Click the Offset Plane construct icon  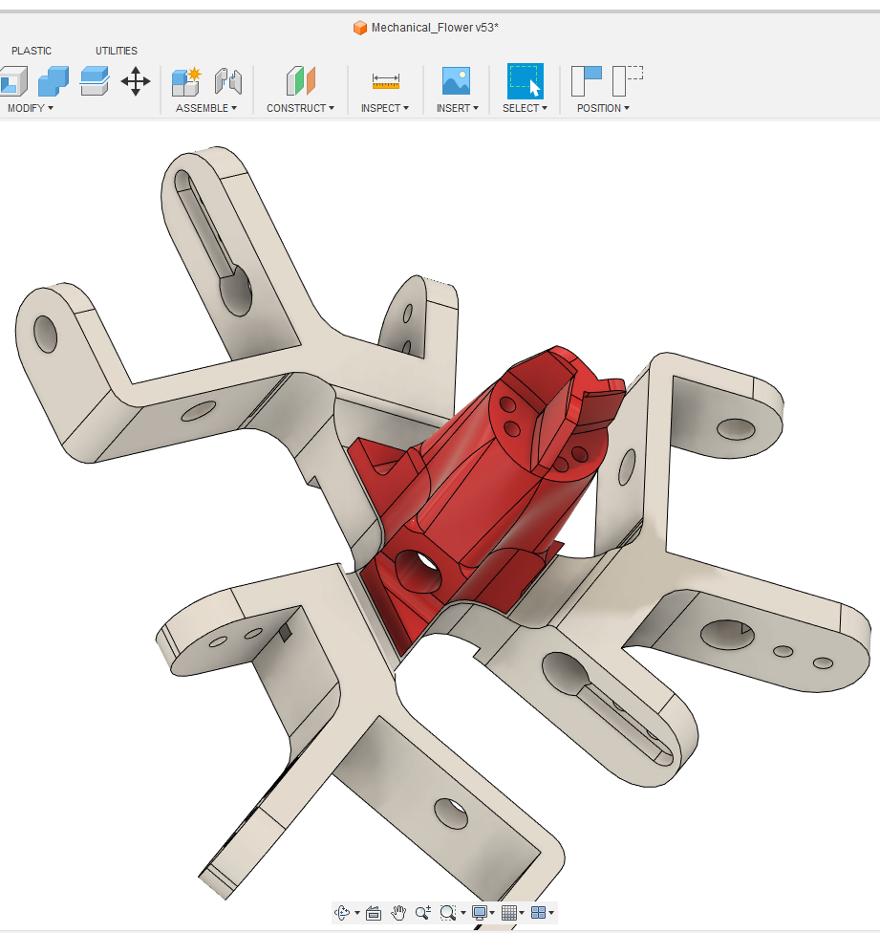pyautogui.click(x=300, y=81)
